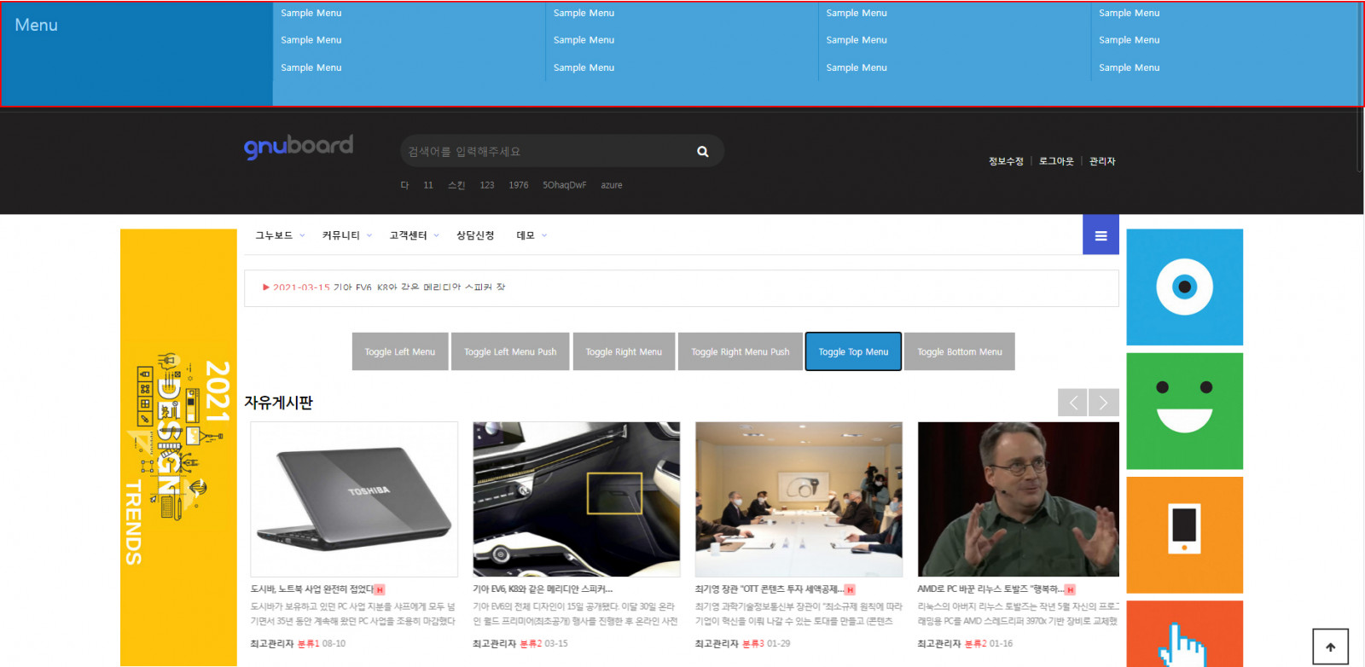Viewport: 1365px width, 667px height.
Task: Select popular search term 1976
Action: pos(519,185)
